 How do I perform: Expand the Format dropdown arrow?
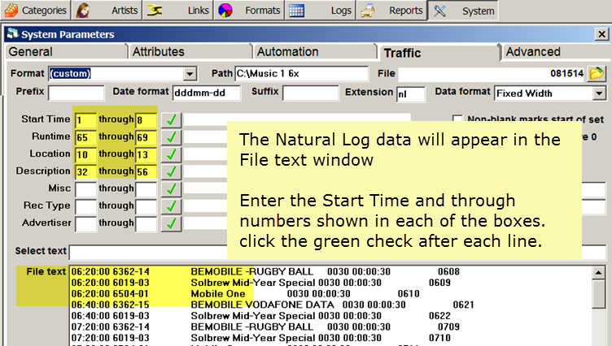(190, 74)
